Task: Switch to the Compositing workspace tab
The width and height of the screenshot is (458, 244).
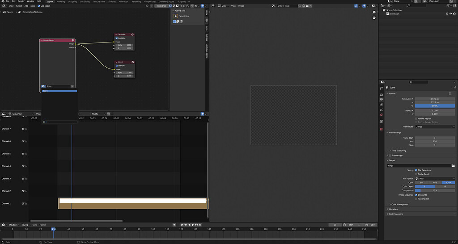Action: [x=150, y=1]
